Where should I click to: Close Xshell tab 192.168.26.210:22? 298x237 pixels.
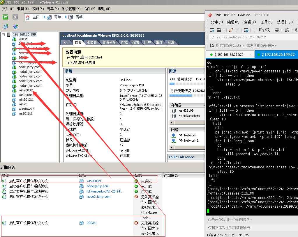pyautogui.click(x=251, y=55)
